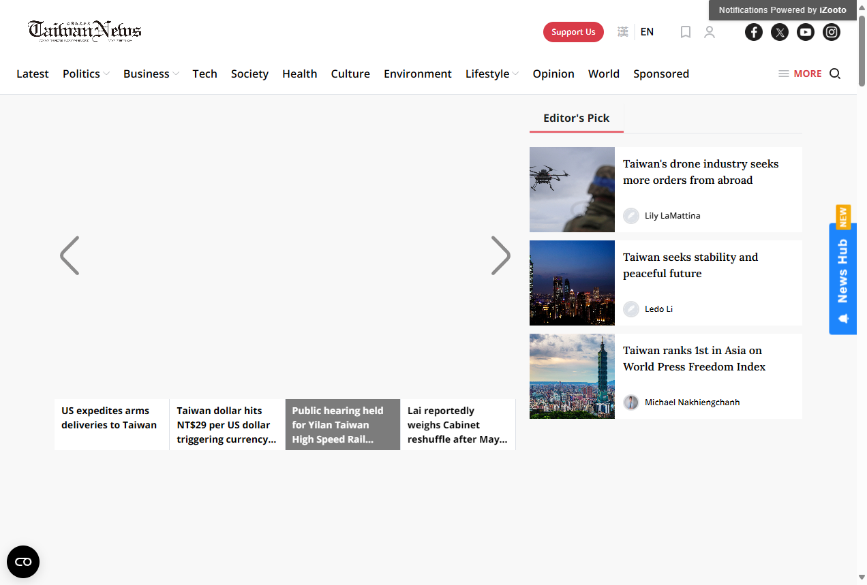Expand the Lifestyle dropdown menu
This screenshot has width=867, height=585.
(491, 74)
